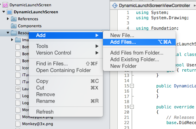
Task: Select Find in Files... menu item
Action: coord(66,64)
